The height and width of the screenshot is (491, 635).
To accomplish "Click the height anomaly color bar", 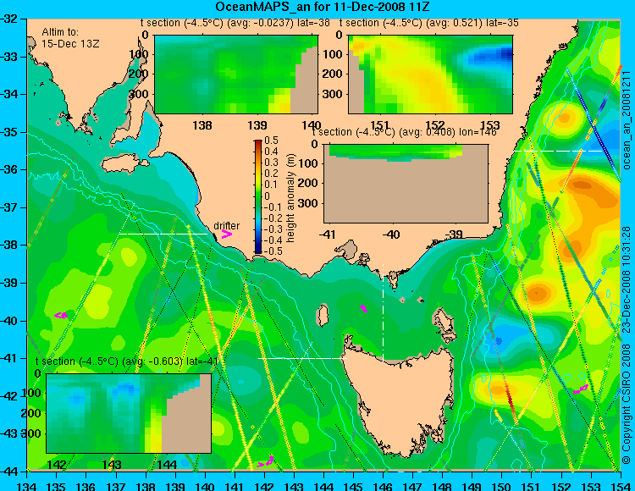I will 258,196.
